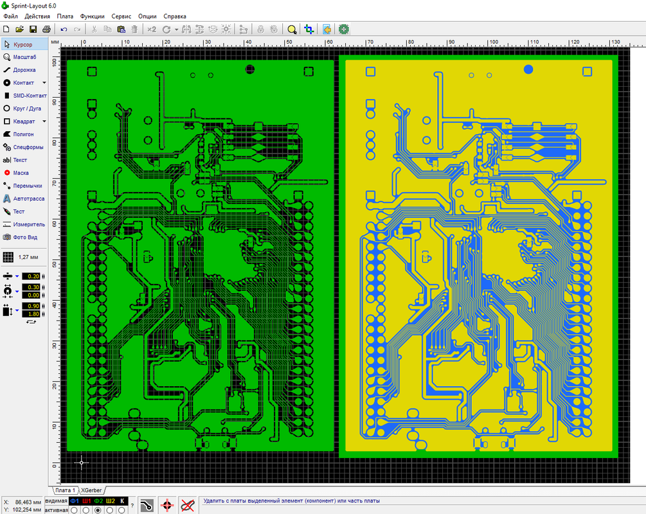Set layer Ш1 as active
Screen dimensions: 646x514
coord(86,510)
